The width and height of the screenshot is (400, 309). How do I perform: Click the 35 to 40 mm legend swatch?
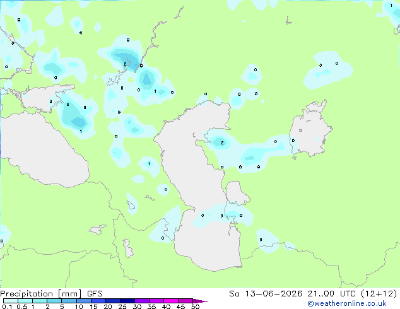click(156, 301)
